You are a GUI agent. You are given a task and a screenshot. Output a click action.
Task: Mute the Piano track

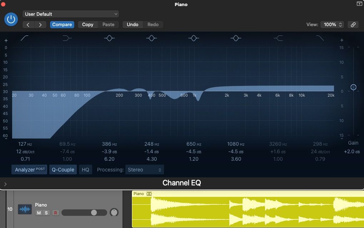[x=39, y=213]
